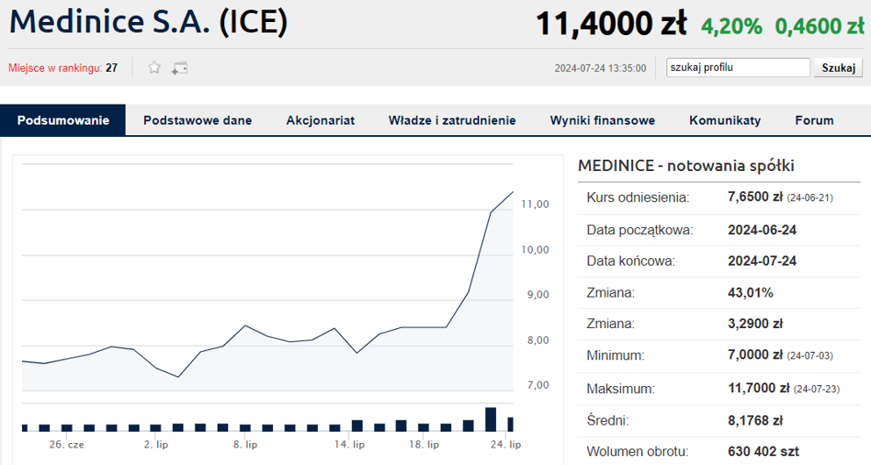The image size is (871, 465).
Task: Select chart y-axis label 8,00
Action: click(x=537, y=341)
